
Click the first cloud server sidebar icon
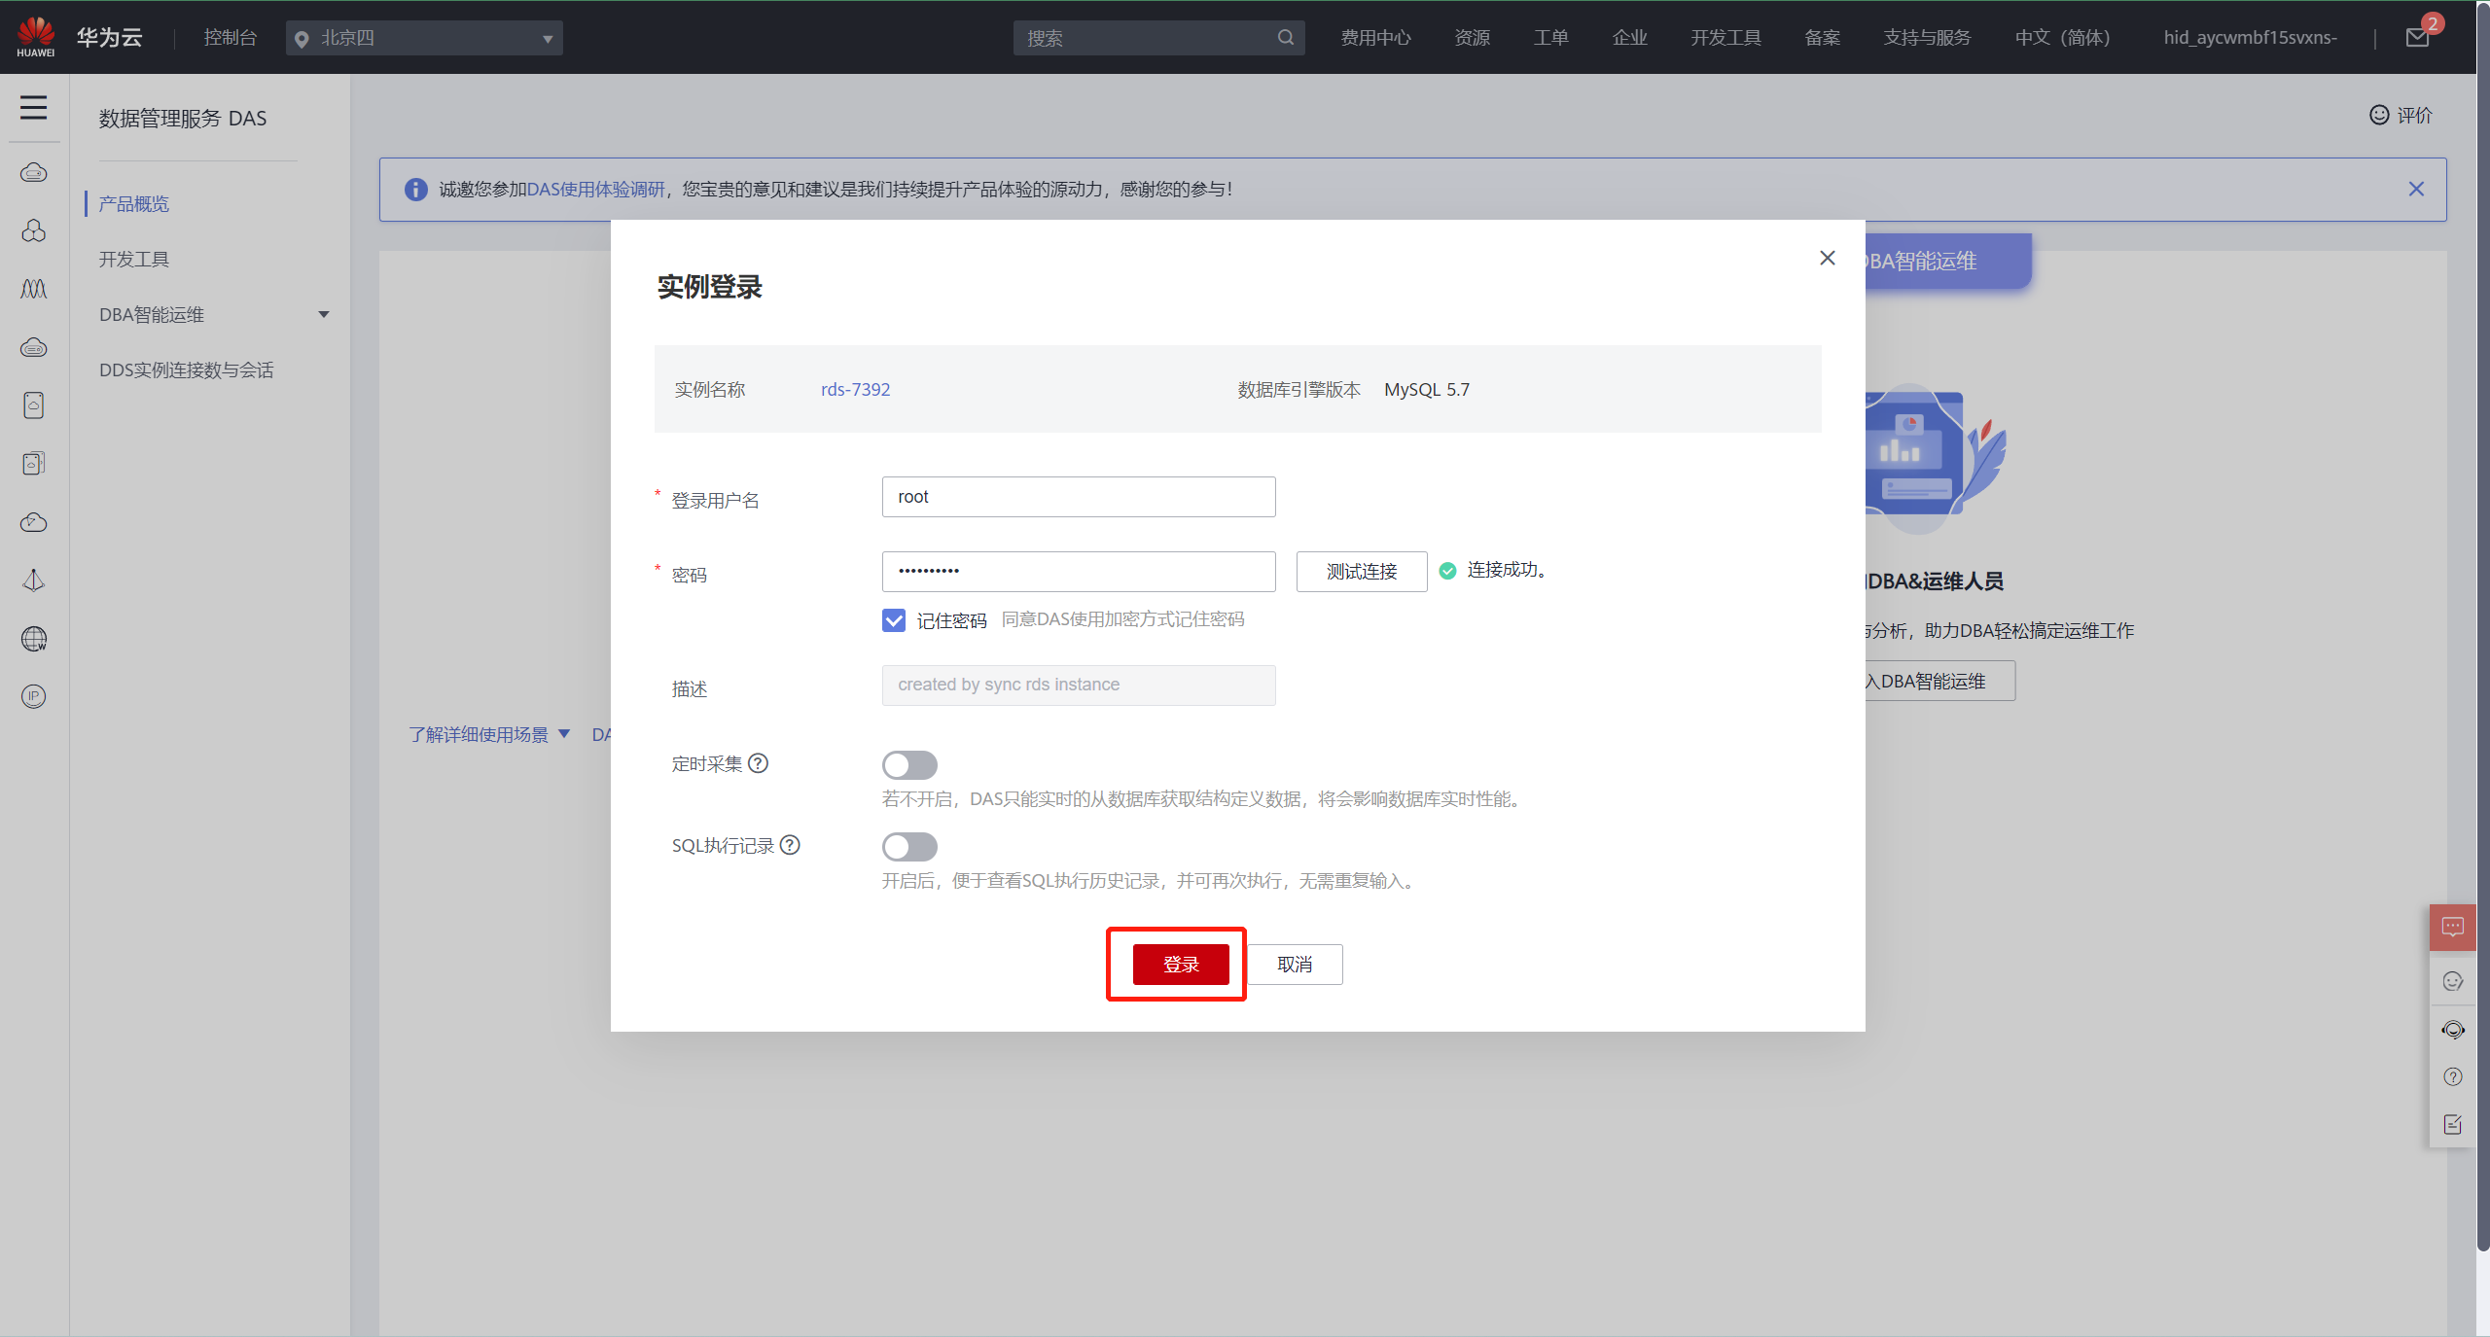tap(34, 173)
